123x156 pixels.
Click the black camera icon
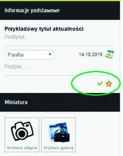click(22, 131)
